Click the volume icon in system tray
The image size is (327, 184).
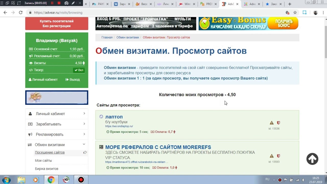tap(303, 180)
